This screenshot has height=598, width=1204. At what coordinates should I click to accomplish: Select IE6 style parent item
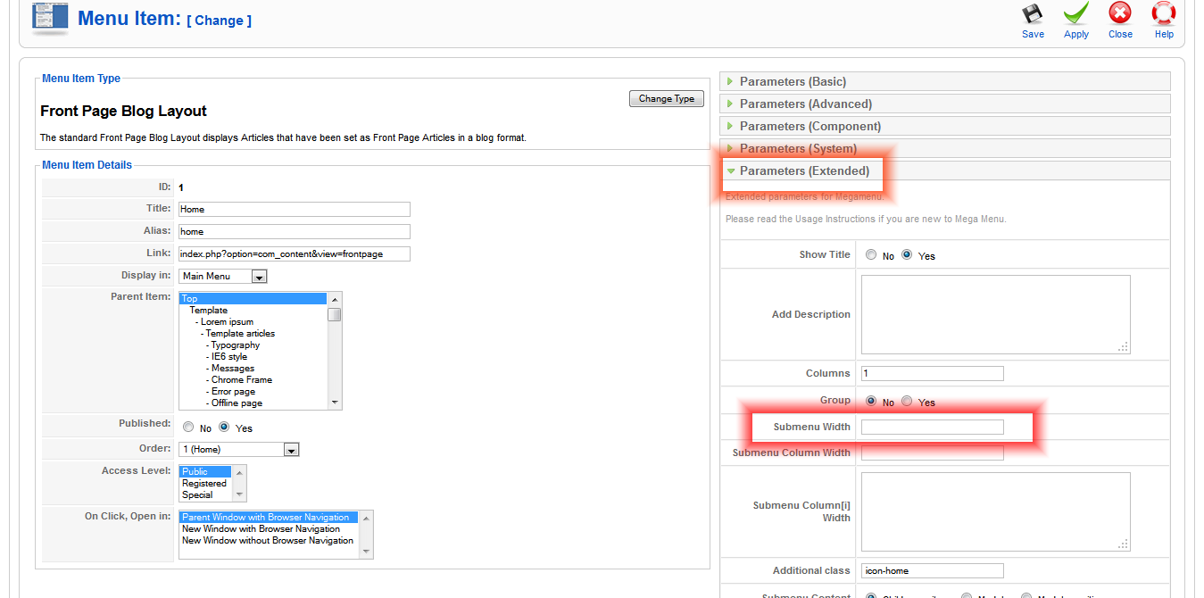(253, 357)
